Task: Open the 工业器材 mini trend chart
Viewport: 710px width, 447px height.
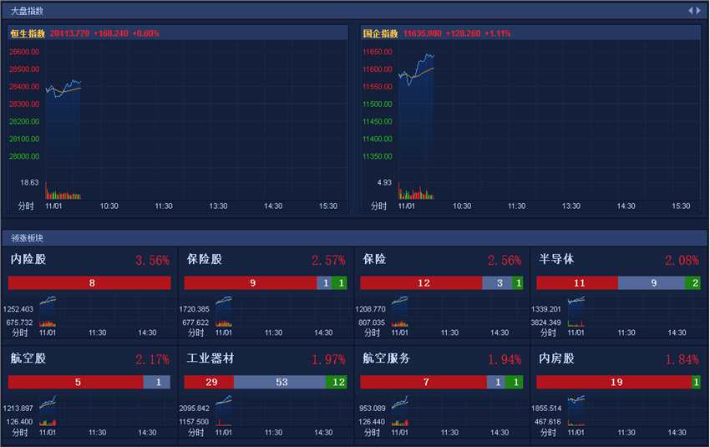Action: pyautogui.click(x=224, y=411)
